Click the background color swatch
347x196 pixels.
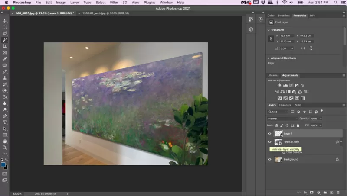pyautogui.click(x=6, y=167)
